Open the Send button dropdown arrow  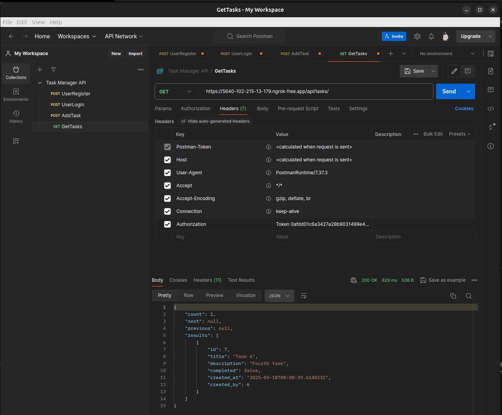pos(468,91)
